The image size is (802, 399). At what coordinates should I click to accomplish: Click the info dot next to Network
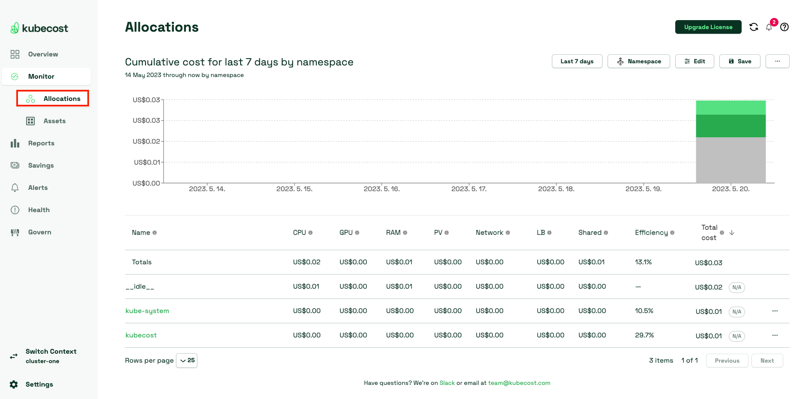tap(508, 233)
